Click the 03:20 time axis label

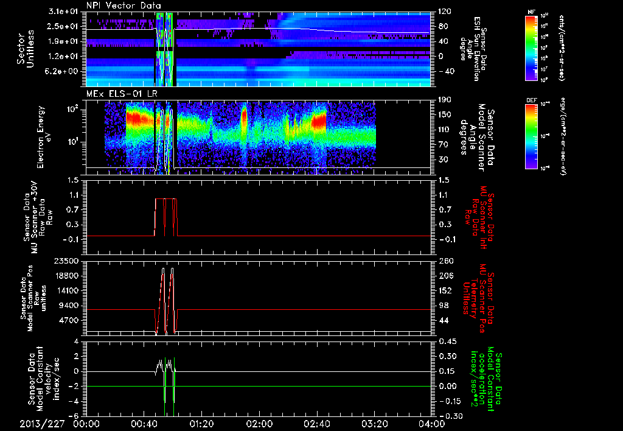(374, 422)
